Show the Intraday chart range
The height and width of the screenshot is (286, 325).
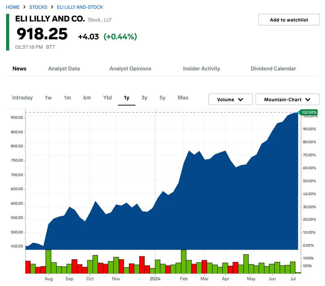[x=22, y=98]
